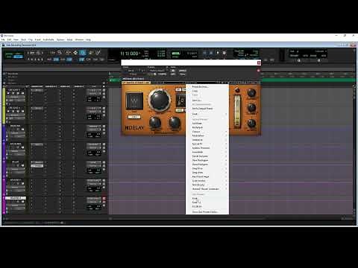Click the bottom-right knob on H-Delay
358x268 pixels.
coord(251,123)
